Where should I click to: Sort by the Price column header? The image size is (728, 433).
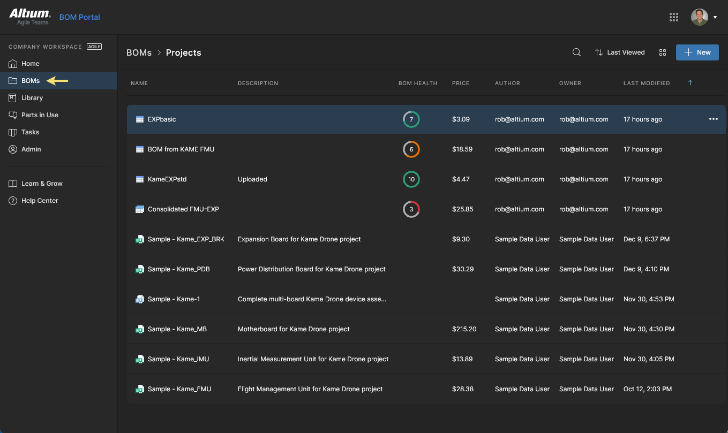tap(460, 83)
